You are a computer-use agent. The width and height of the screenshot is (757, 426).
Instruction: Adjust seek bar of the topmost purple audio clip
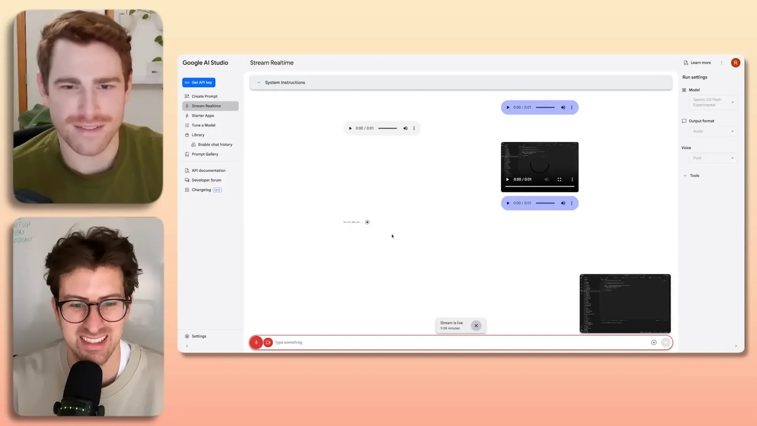point(545,107)
